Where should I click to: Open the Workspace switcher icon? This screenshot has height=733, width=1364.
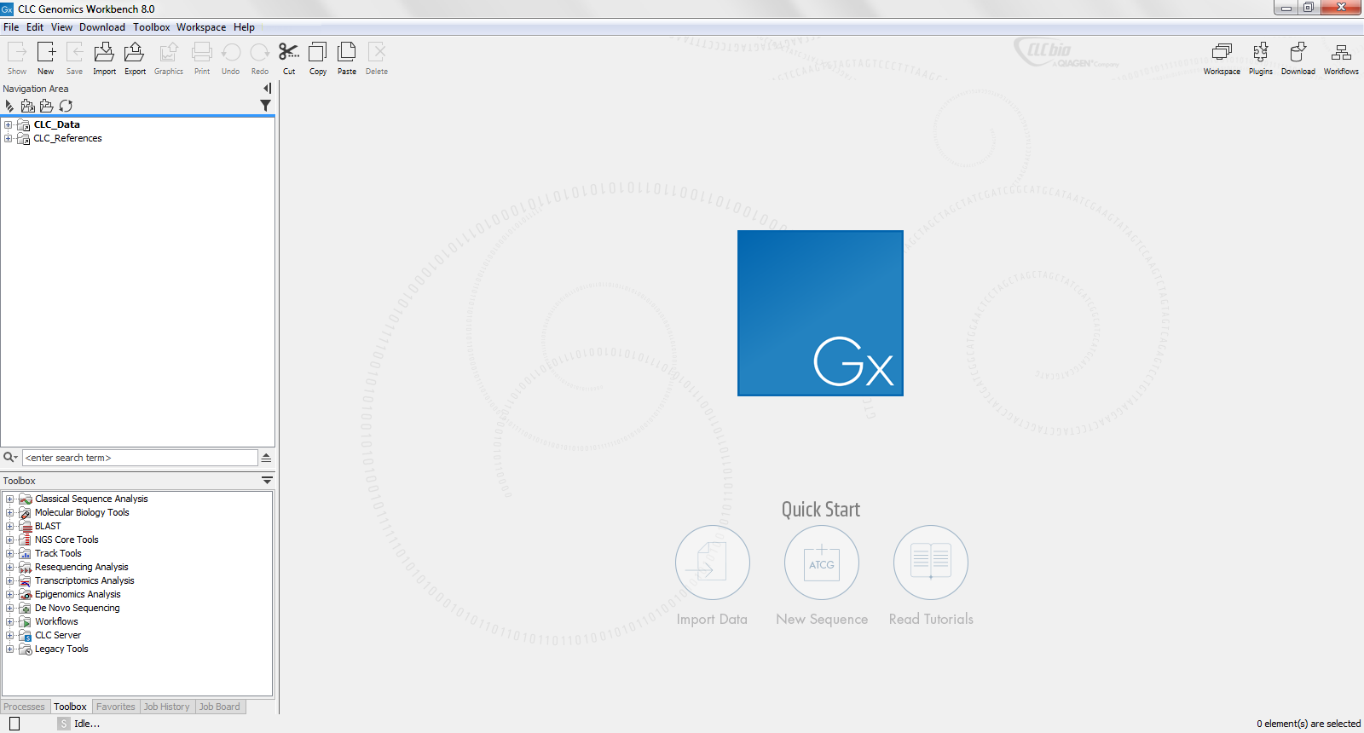pyautogui.click(x=1222, y=58)
